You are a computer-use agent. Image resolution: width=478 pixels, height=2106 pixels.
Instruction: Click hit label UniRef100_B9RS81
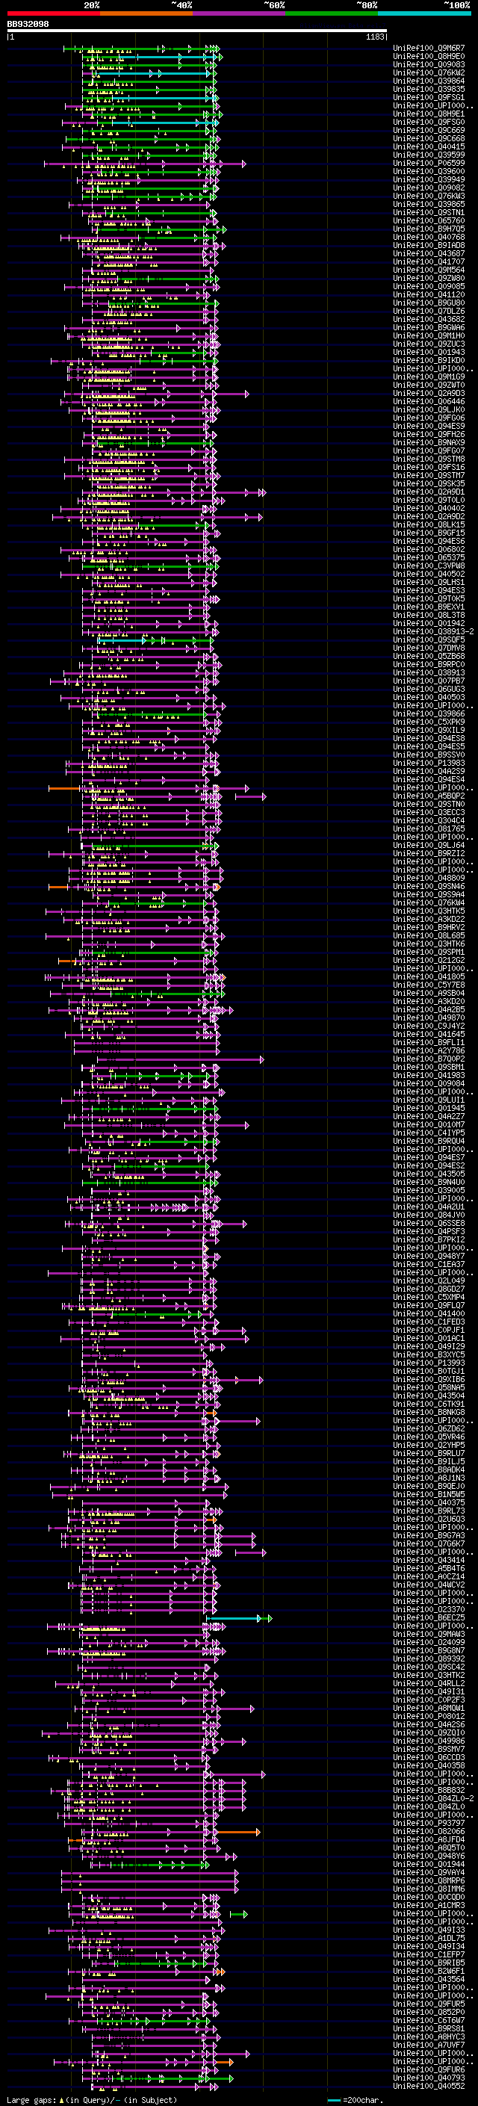point(429,2028)
